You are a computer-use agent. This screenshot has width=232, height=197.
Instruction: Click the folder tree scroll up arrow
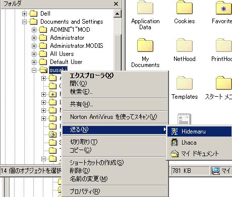118,14
